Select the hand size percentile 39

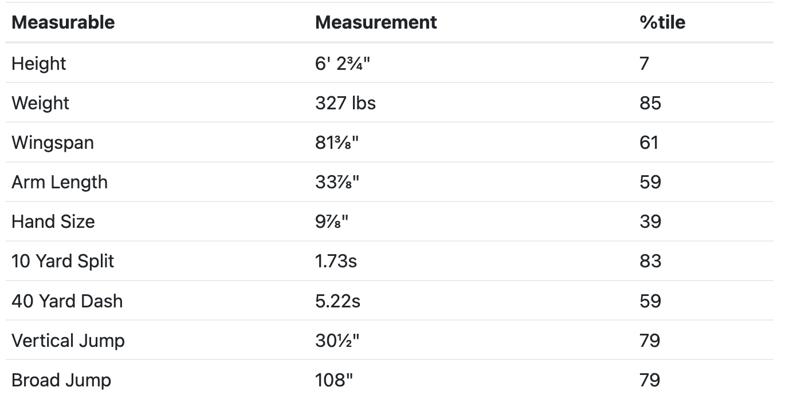(x=650, y=222)
